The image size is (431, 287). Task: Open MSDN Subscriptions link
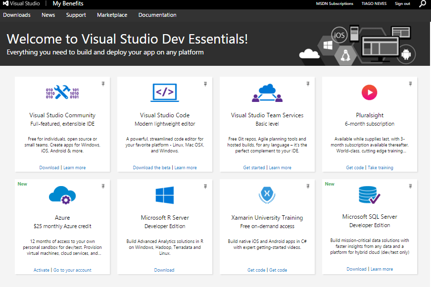[x=335, y=3]
